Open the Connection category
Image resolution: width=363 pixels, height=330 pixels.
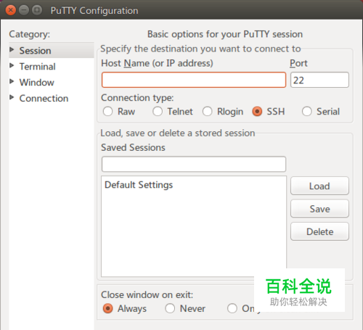click(44, 99)
